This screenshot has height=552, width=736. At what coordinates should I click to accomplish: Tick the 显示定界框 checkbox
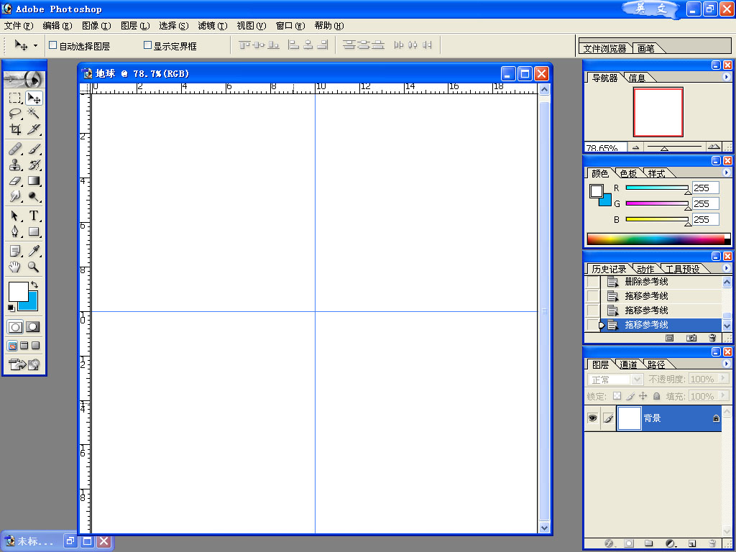(x=147, y=45)
